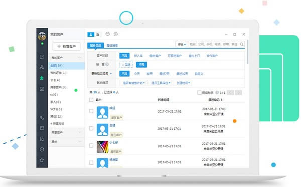Open the user profile avatar in sidebar
The height and width of the screenshot is (187, 301).
(42, 36)
